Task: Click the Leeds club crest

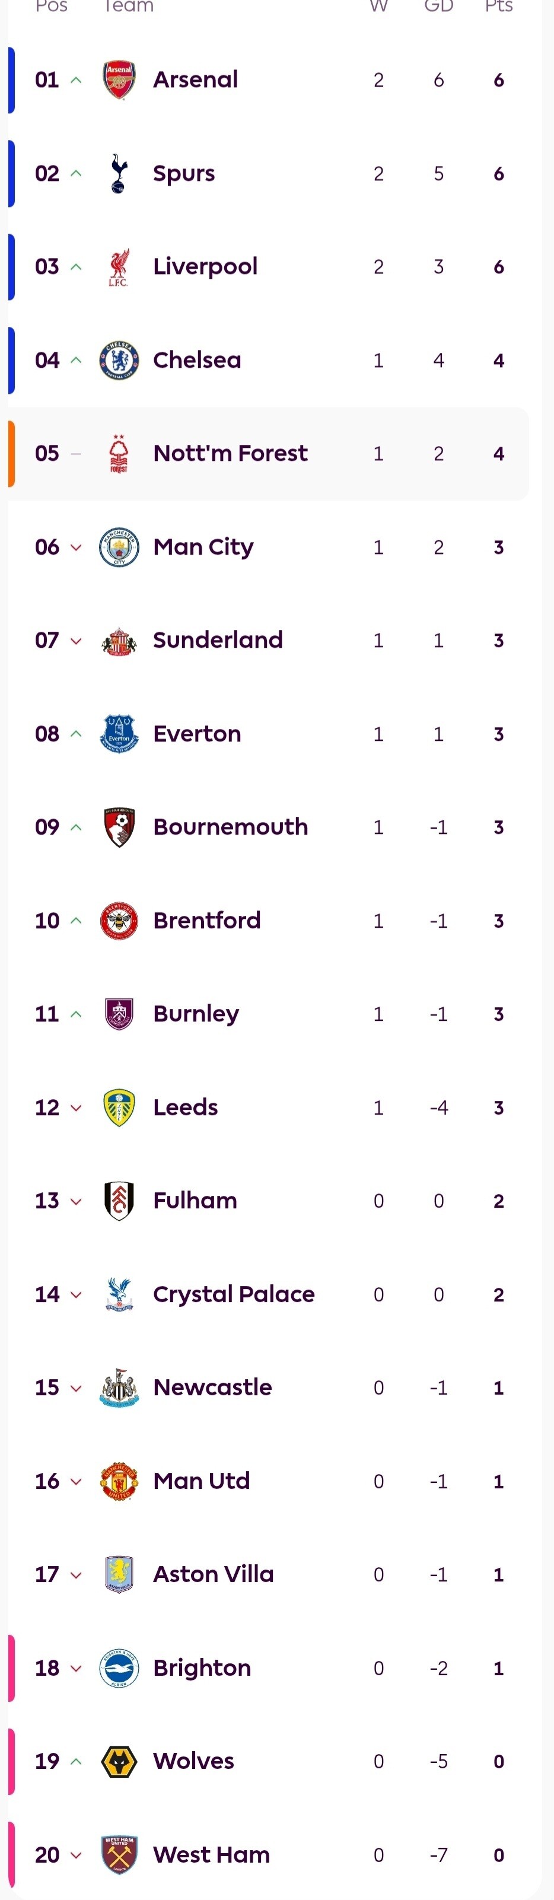Action: coord(119,1108)
